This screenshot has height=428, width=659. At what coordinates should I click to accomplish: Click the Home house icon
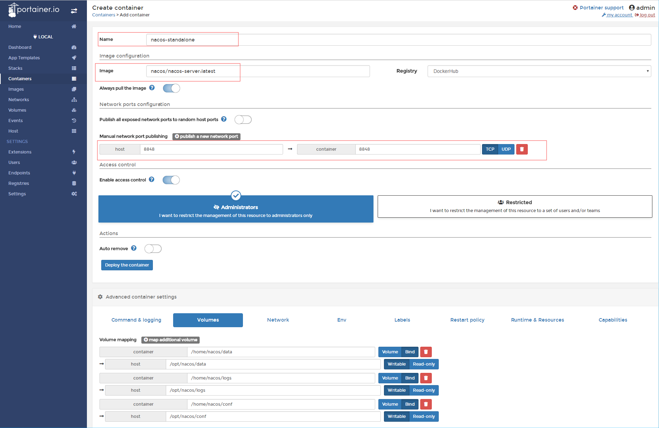click(x=74, y=27)
